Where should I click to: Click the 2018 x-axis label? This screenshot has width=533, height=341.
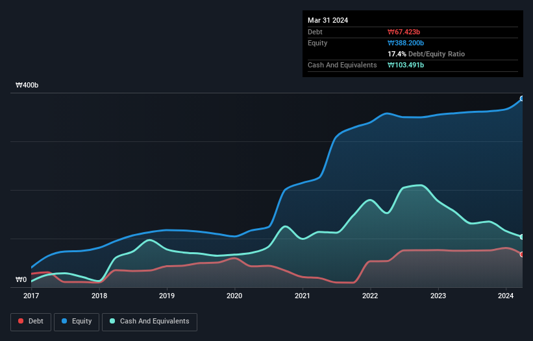[x=99, y=296]
